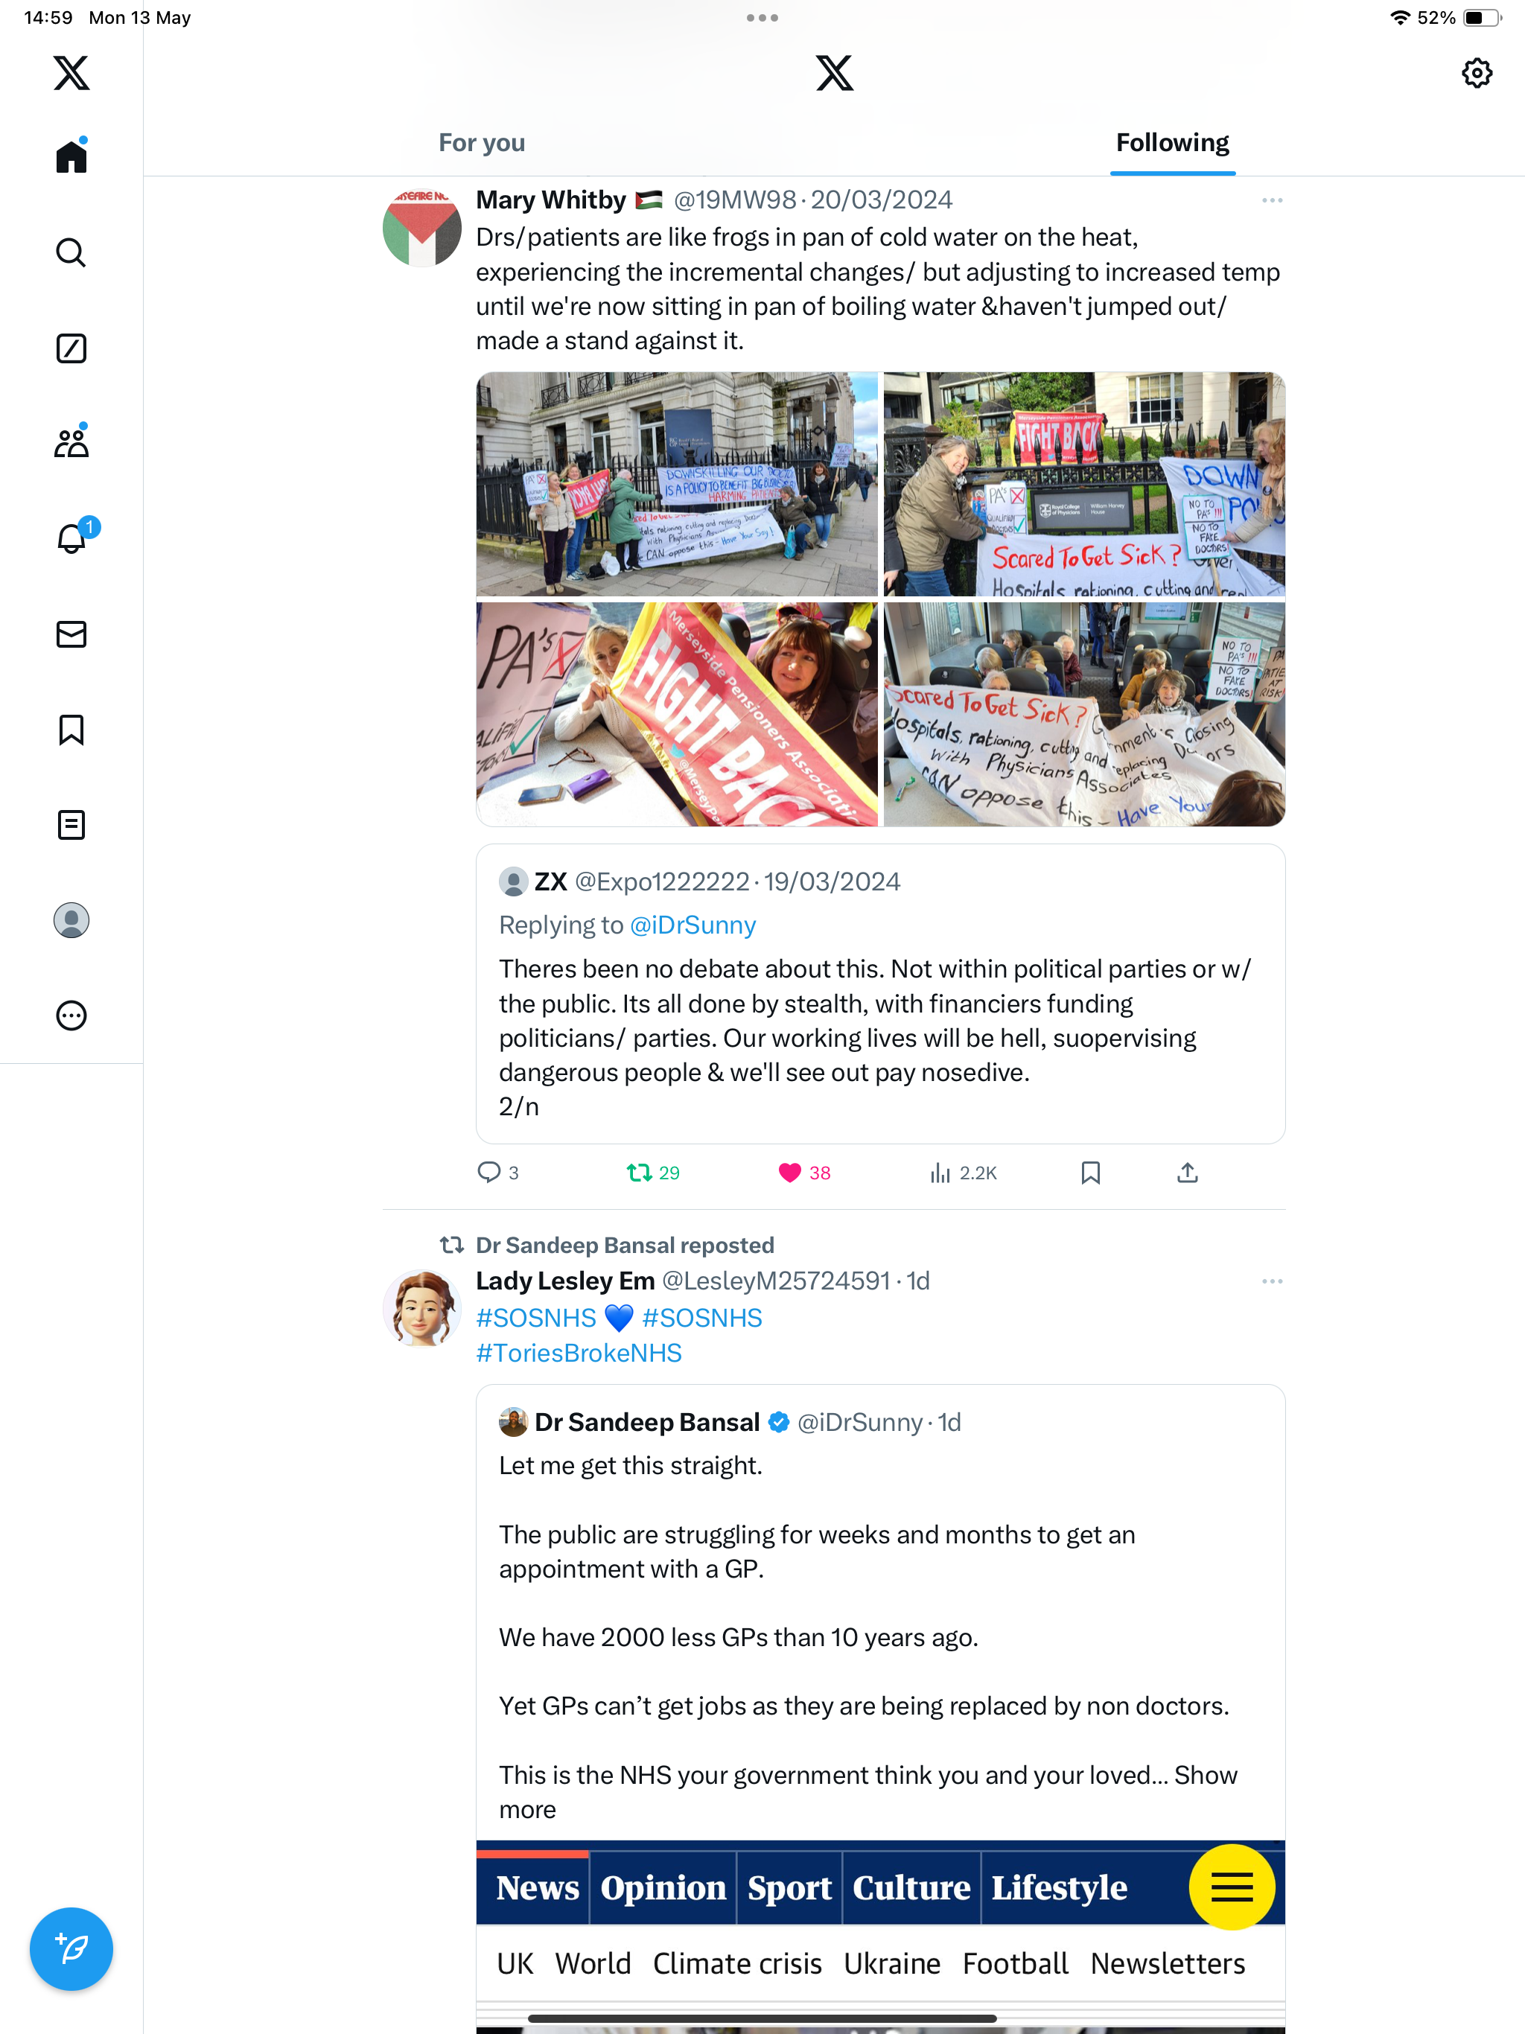Screen dimensions: 1525x2034
Task: Open the @iDrSunny mention link
Action: click(x=693, y=925)
